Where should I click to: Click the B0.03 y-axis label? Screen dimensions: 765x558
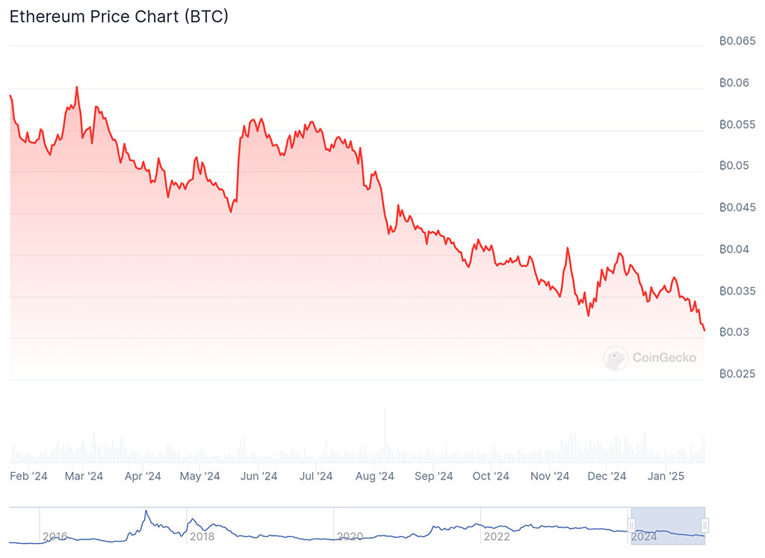pyautogui.click(x=734, y=332)
